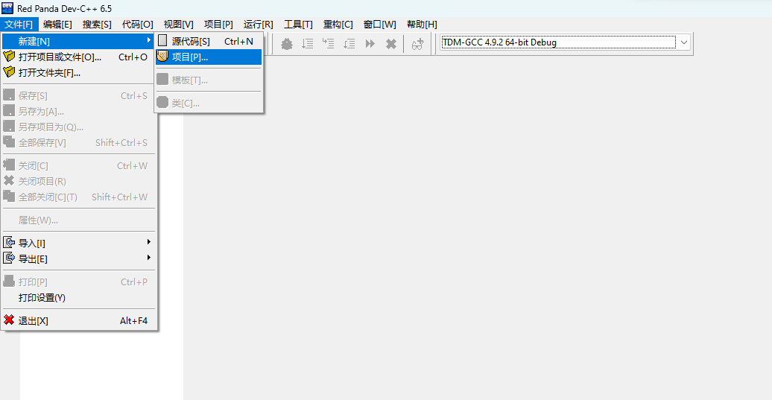
Task: Click the disabled 另存项目为(Q)... entry
Action: click(x=79, y=127)
